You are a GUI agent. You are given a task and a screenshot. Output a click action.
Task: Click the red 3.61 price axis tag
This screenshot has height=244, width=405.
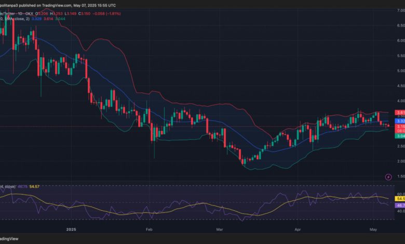(x=400, y=113)
